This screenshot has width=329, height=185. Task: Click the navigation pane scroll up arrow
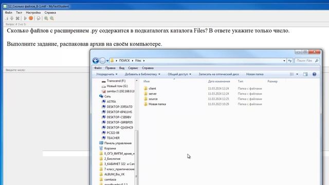click(x=137, y=81)
